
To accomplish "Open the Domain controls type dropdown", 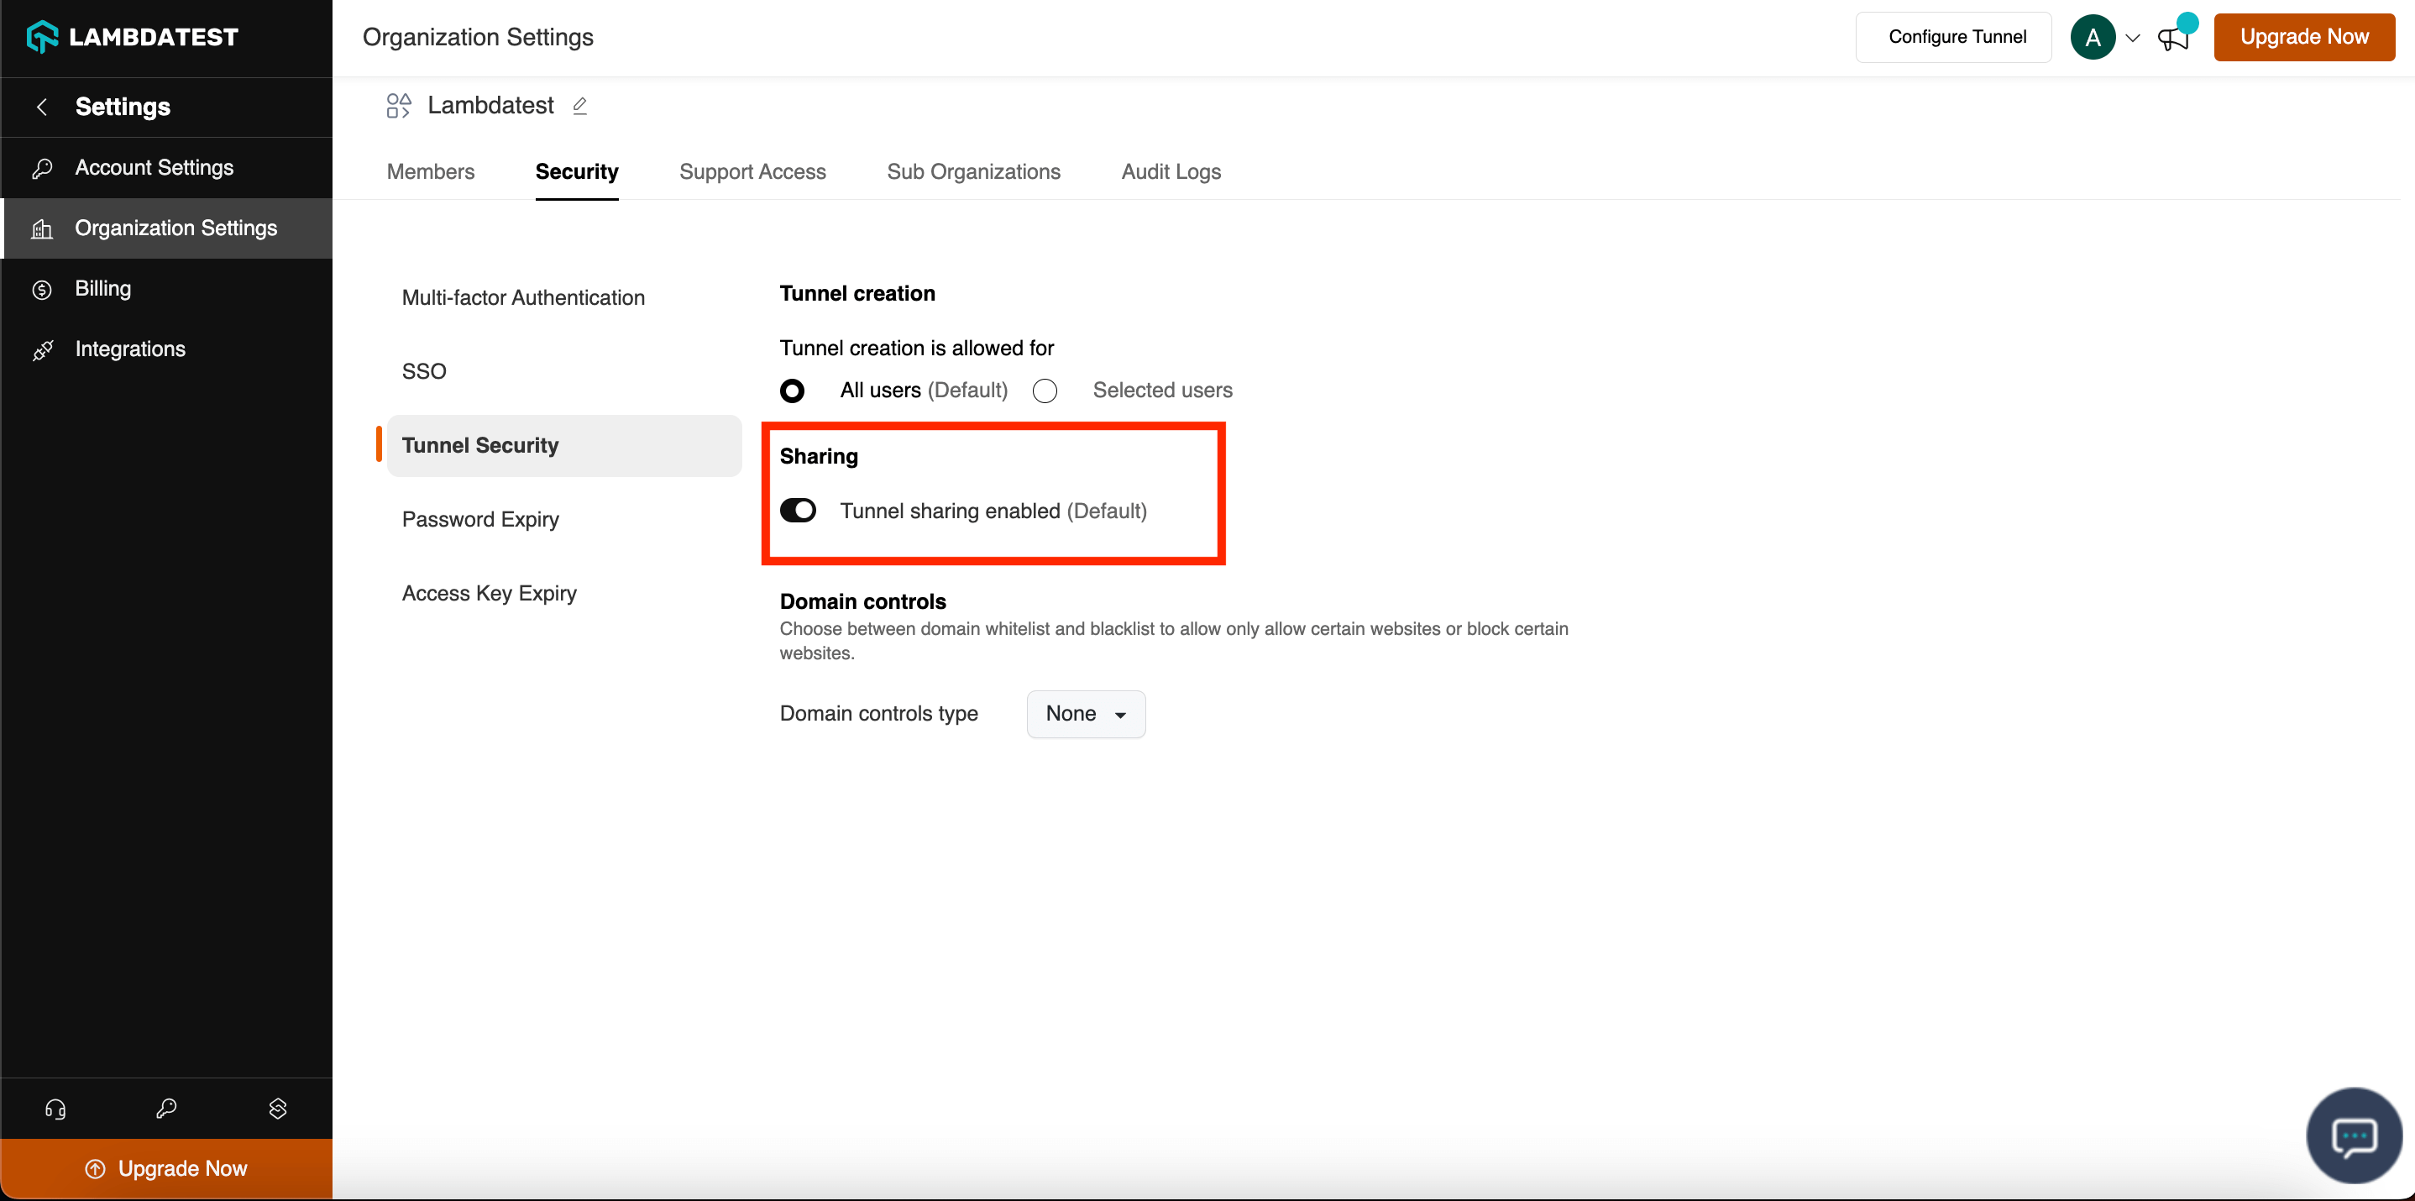I will tap(1085, 714).
